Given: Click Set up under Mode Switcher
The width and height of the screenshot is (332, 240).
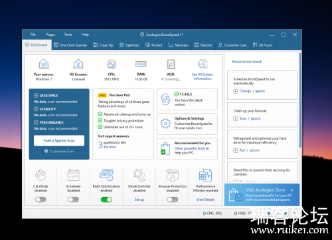Looking at the screenshot, I should 139,199.
